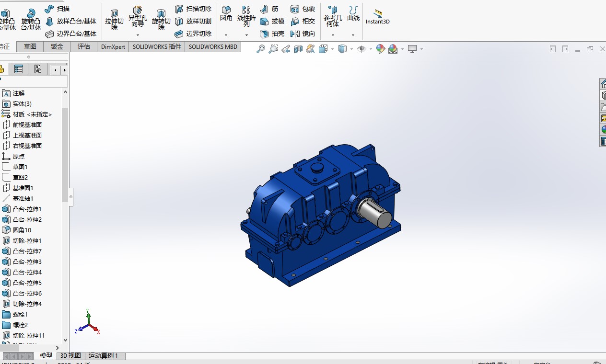
Task: Toggle Hide/Show Items eye icon
Action: [x=362, y=49]
